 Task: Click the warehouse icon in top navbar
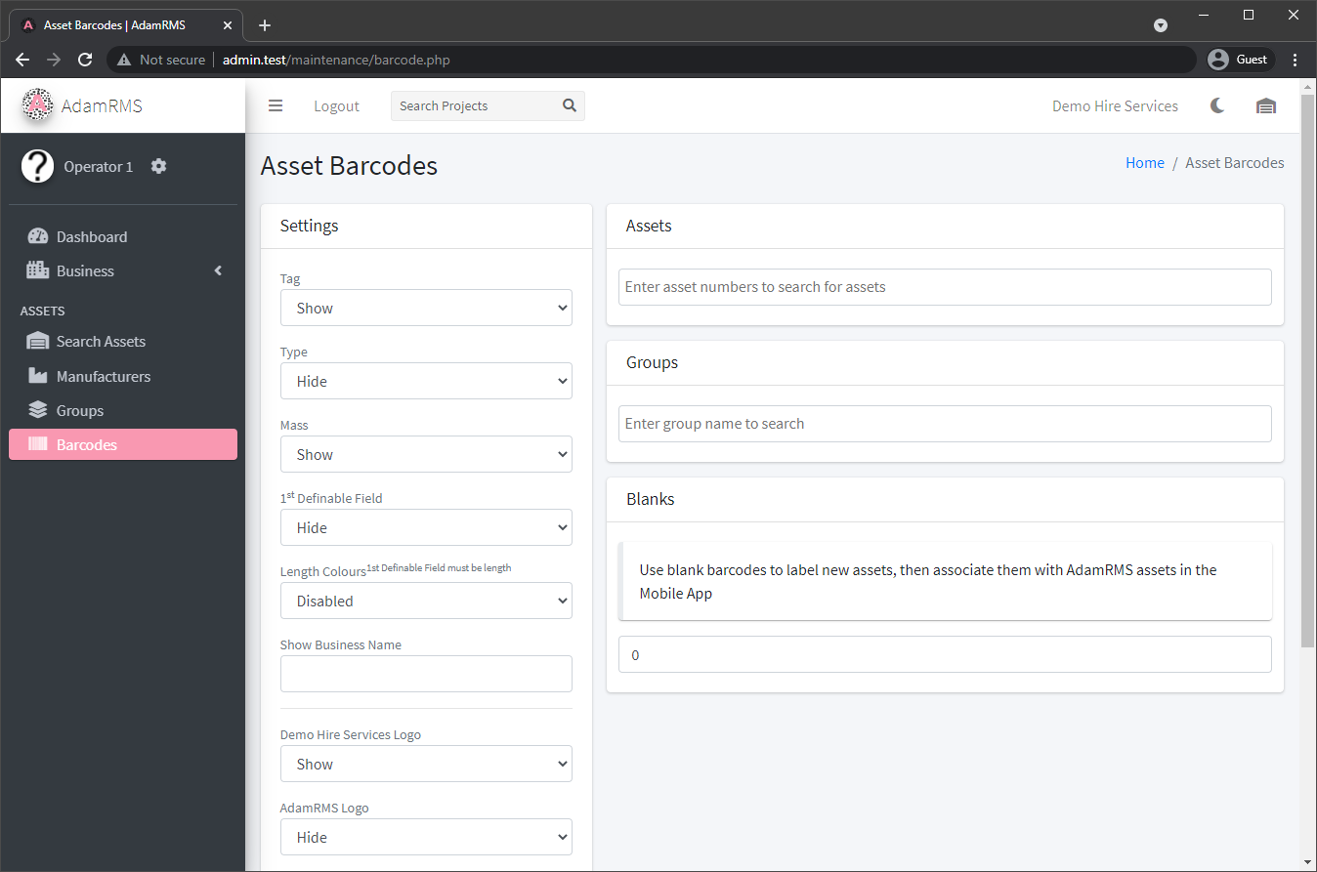click(x=1266, y=106)
